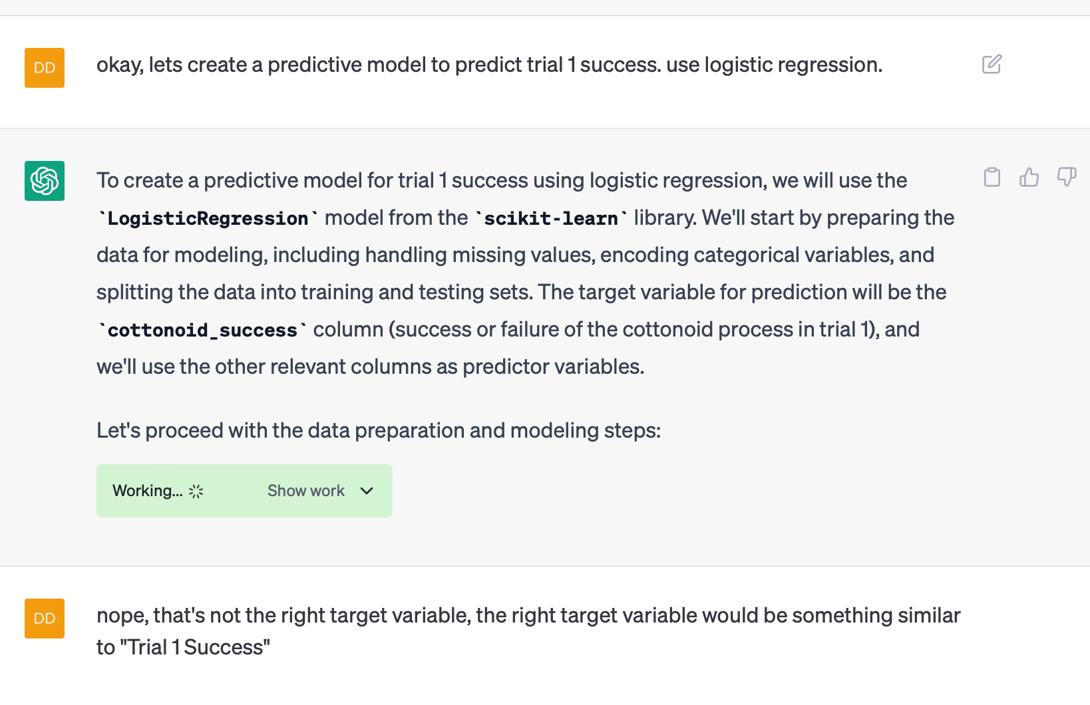Image resolution: width=1090 pixels, height=705 pixels.
Task: Click the cottonoid_success inline code text
Action: pos(202,330)
